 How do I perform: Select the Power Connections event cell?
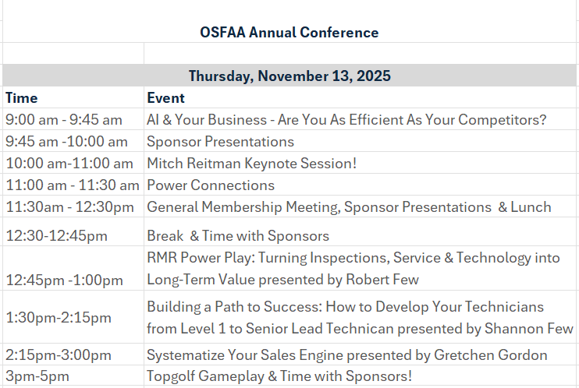(211, 185)
